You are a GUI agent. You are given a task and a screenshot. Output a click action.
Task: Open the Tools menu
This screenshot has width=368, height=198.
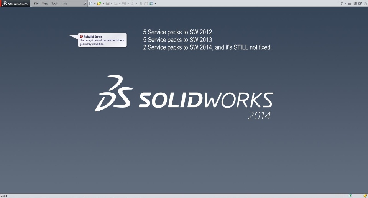pyautogui.click(x=54, y=3)
